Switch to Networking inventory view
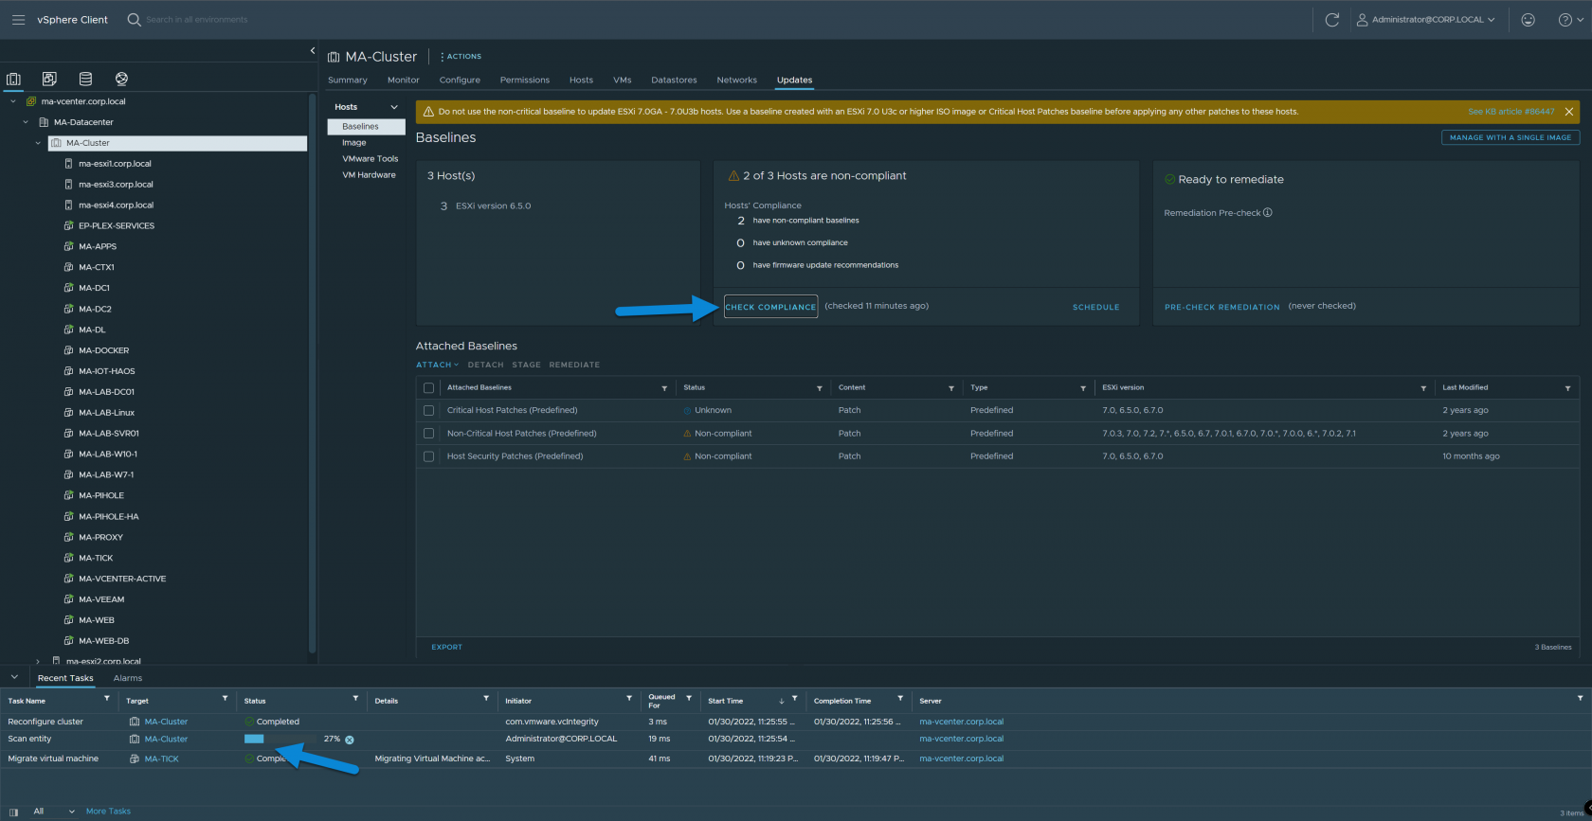This screenshot has width=1592, height=821. pos(121,79)
